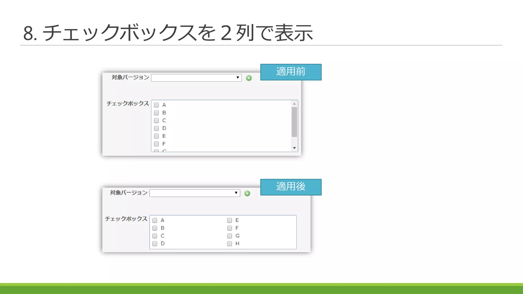Click the チェックボックス label in the 適用前 panel
The height and width of the screenshot is (294, 523).
click(x=128, y=104)
